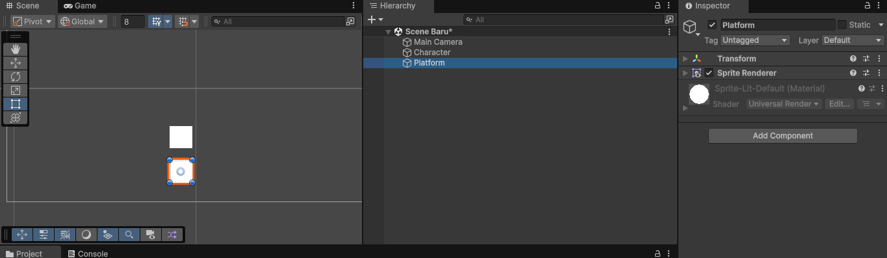Click the Add Component button

pyautogui.click(x=782, y=136)
